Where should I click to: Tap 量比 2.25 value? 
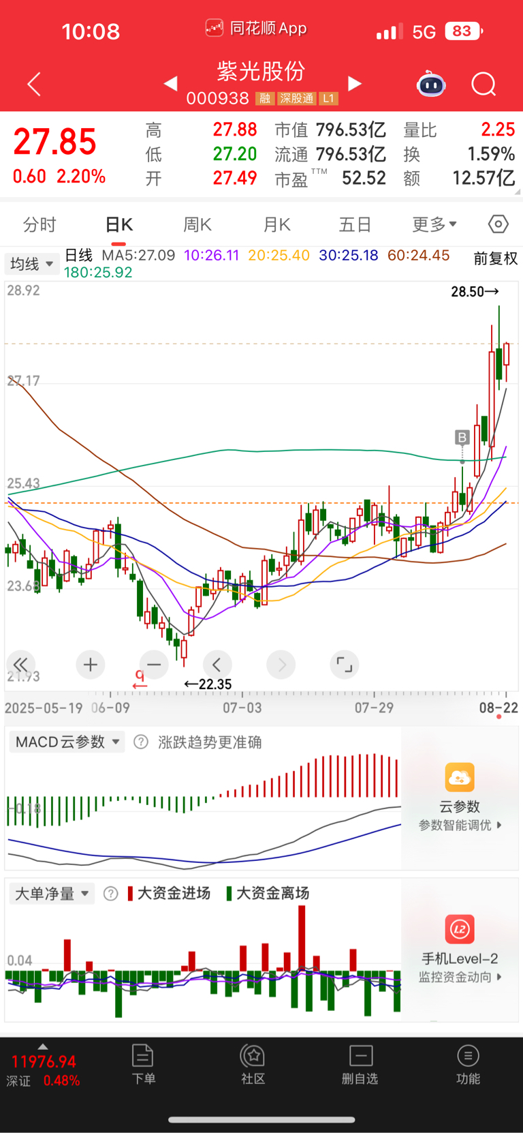coord(498,130)
